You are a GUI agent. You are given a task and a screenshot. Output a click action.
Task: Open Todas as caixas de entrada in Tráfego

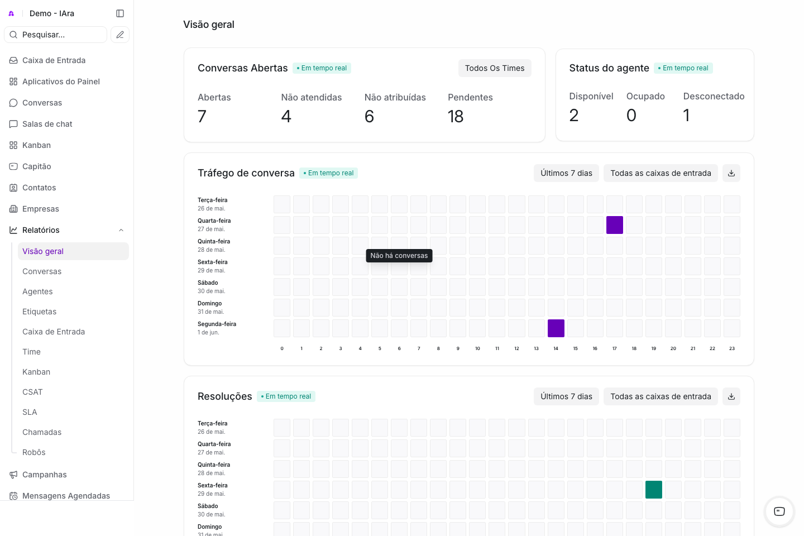[x=661, y=173]
